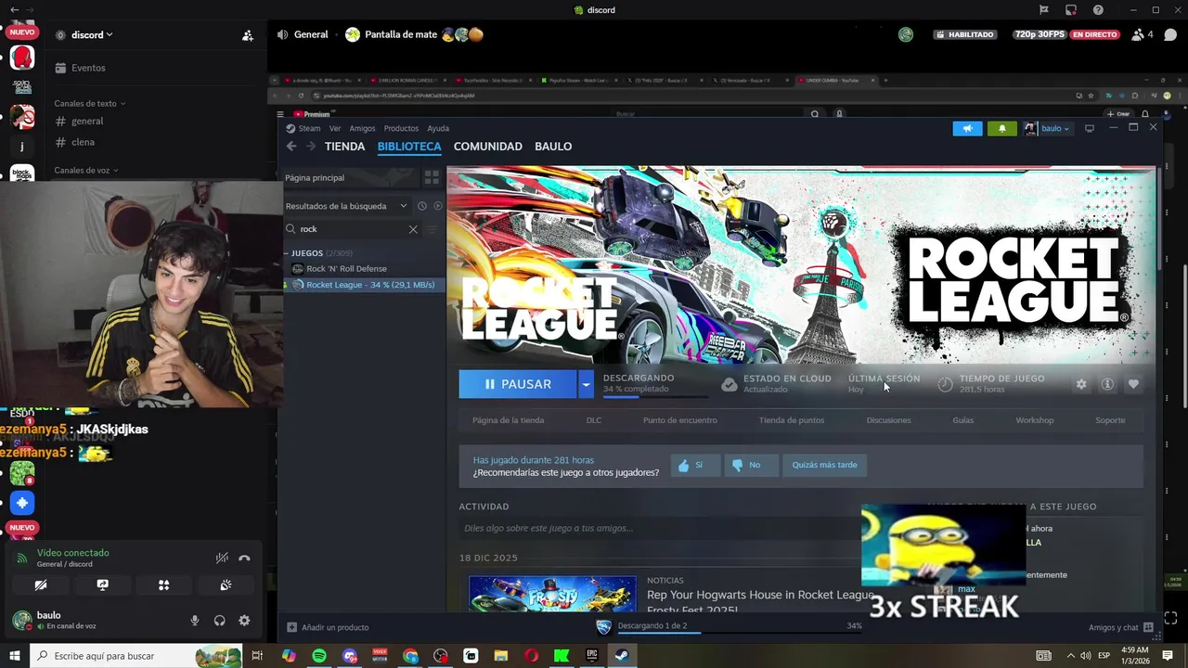Open the Página de la tienda tab
Screen dimensions: 1188x668
tap(508, 420)
